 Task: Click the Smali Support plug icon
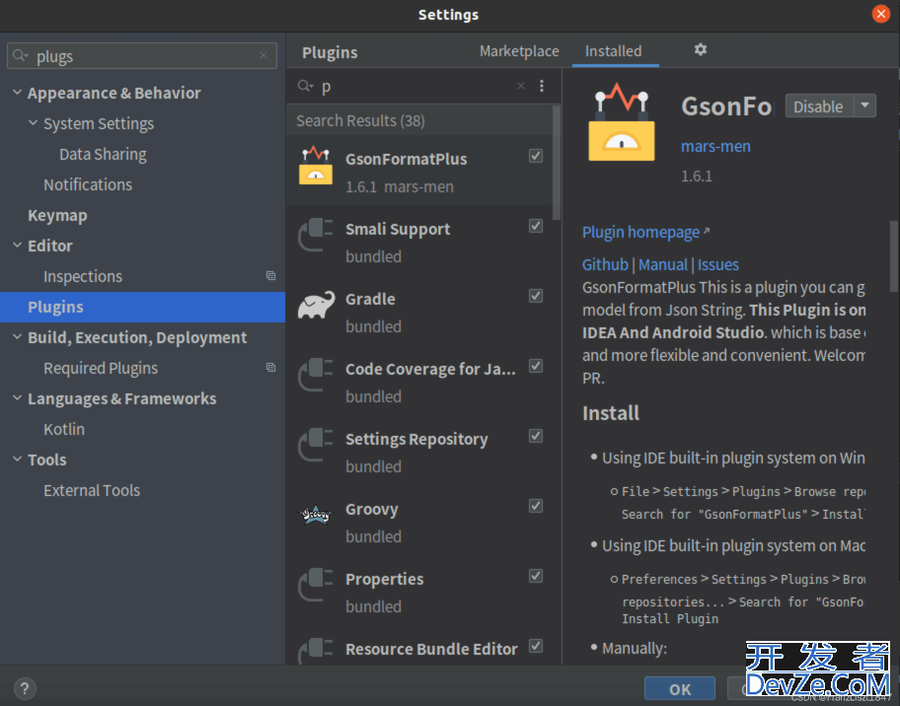[316, 235]
